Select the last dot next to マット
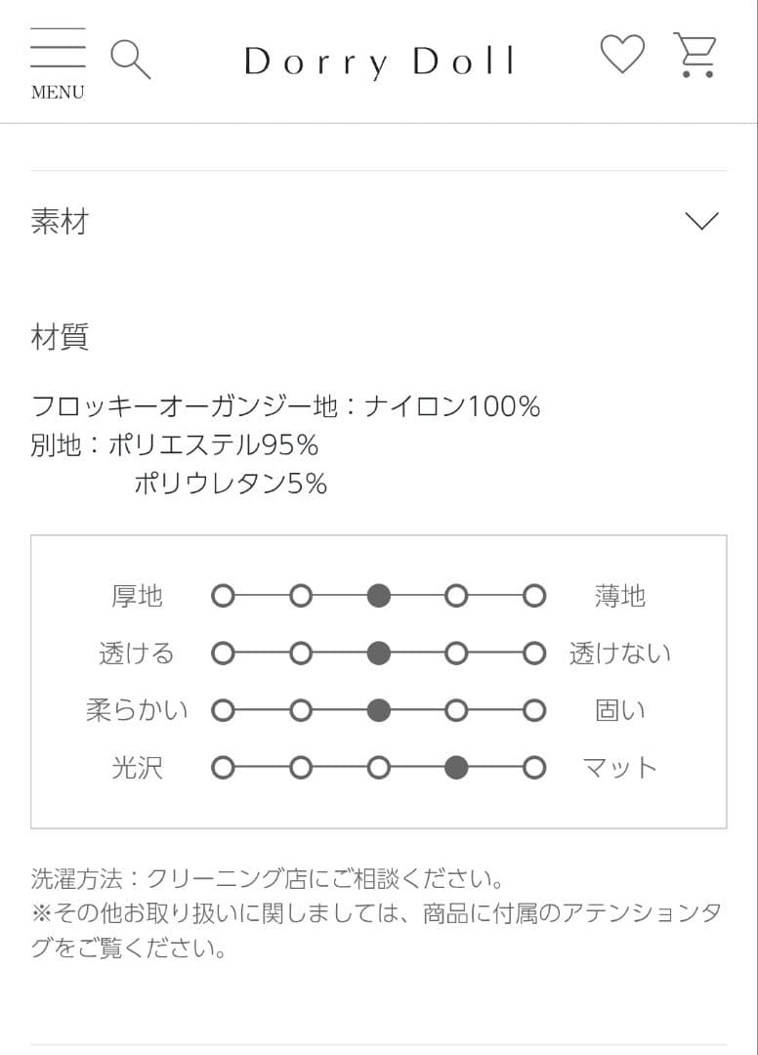This screenshot has height=1055, width=758. (533, 769)
